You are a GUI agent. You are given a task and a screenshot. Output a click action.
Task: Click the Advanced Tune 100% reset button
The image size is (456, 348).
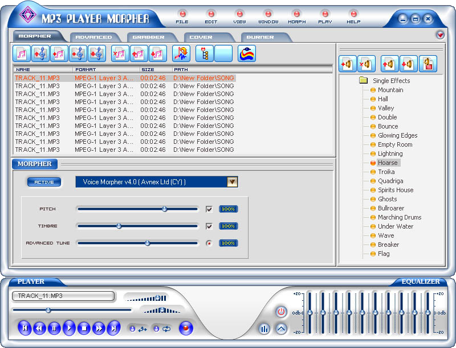tap(229, 243)
